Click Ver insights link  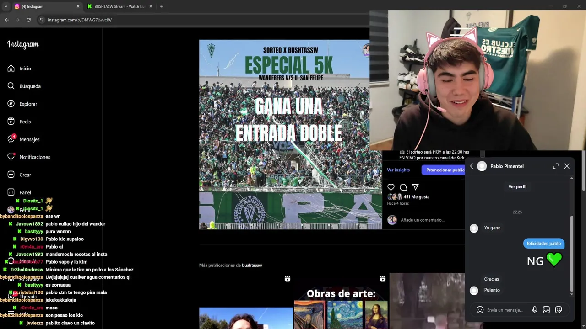(x=398, y=170)
